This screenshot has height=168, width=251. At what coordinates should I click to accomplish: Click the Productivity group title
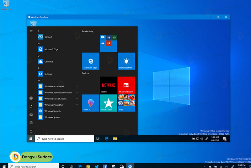pyautogui.click(x=88, y=31)
